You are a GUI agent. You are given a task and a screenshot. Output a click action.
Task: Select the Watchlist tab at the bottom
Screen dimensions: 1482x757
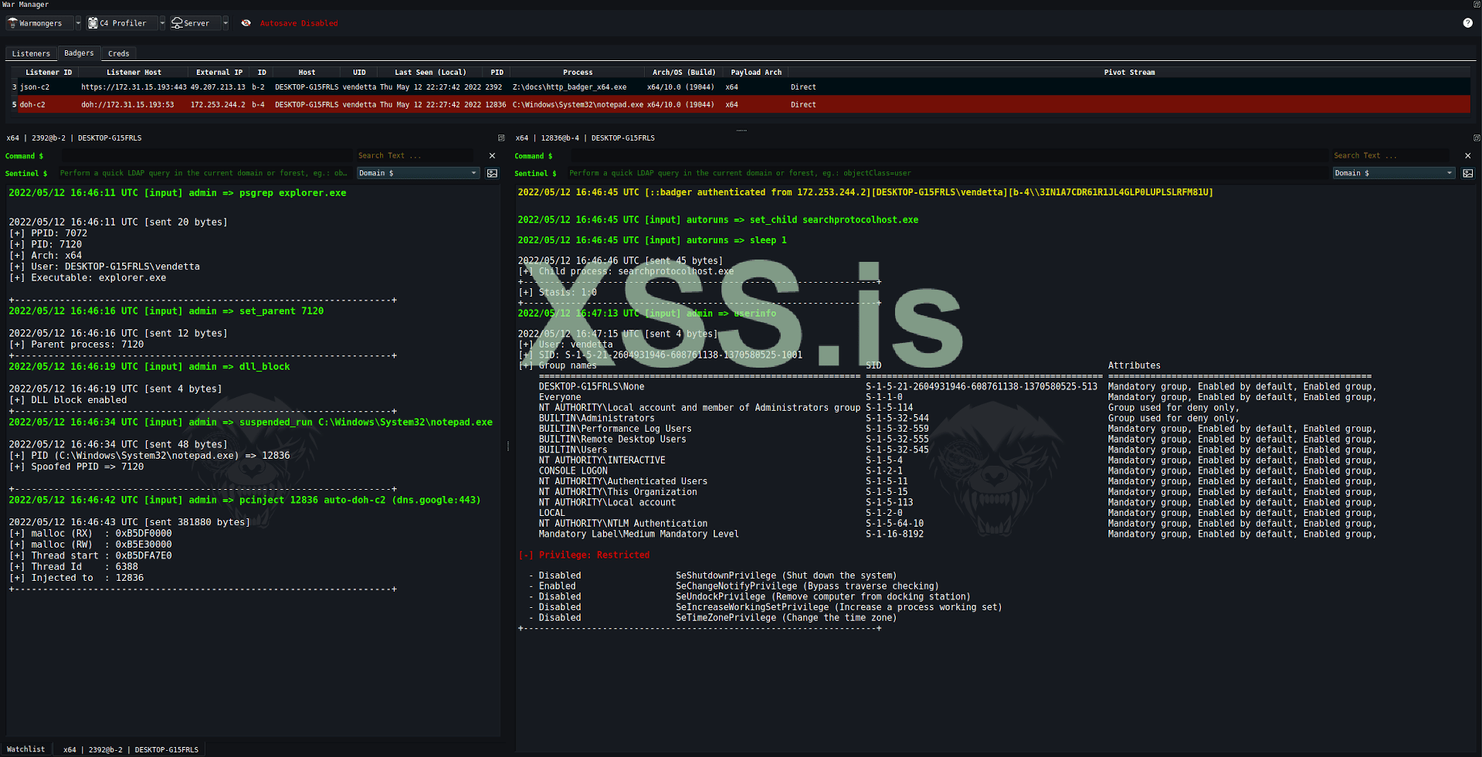(x=26, y=749)
